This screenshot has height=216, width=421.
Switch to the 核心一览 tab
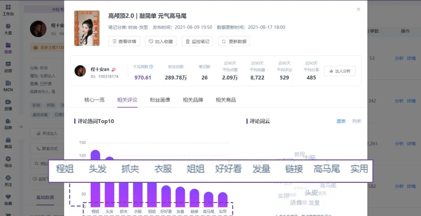pos(94,100)
